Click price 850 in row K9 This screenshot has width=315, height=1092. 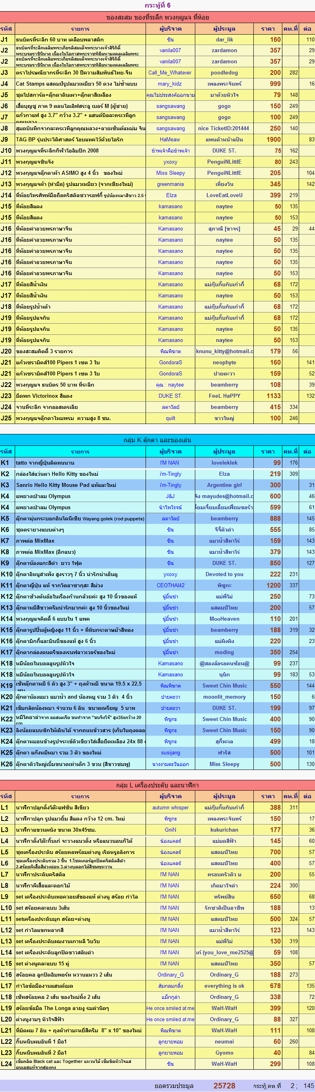point(275,563)
